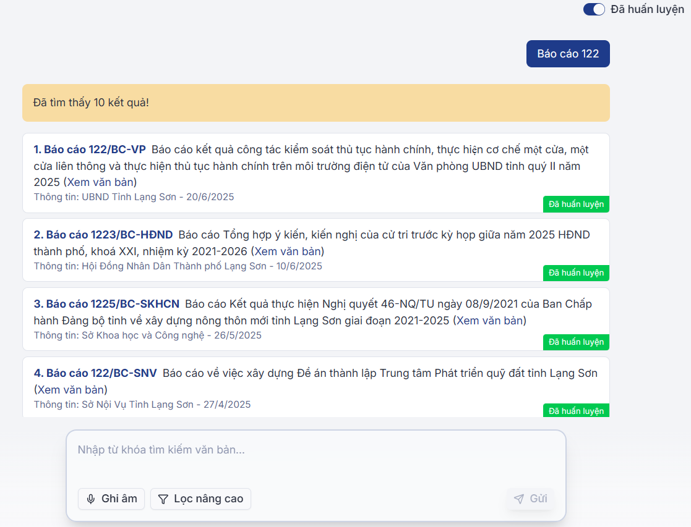Open result Báo cáo 1225/BC-SKHCN
Image resolution: width=691 pixels, height=527 pixels.
pyautogui.click(x=106, y=304)
